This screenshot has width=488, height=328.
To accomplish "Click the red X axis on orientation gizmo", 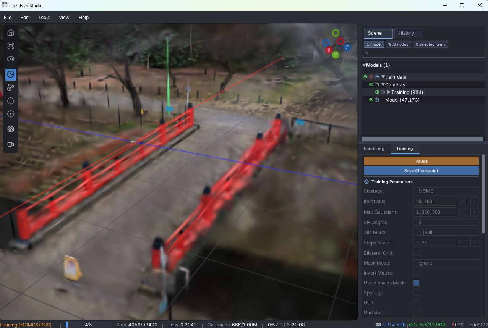I will point(329,50).
